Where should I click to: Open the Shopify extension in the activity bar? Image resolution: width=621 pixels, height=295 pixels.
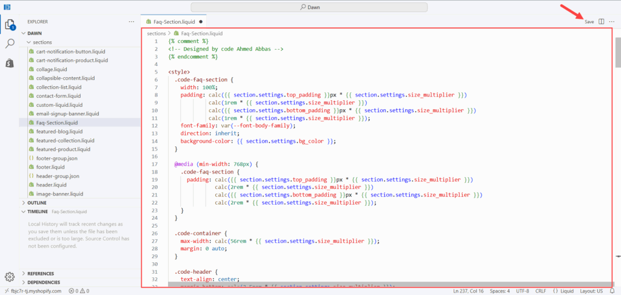[x=10, y=63]
